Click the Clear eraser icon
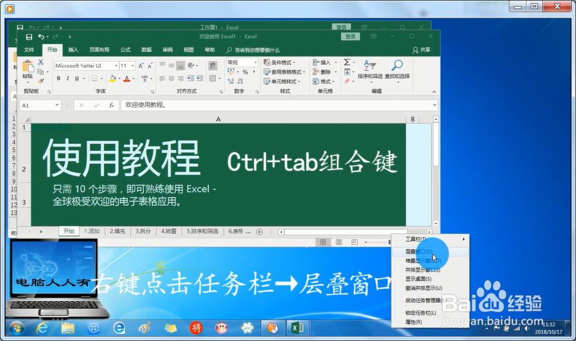This screenshot has height=341, width=576. click(x=347, y=81)
